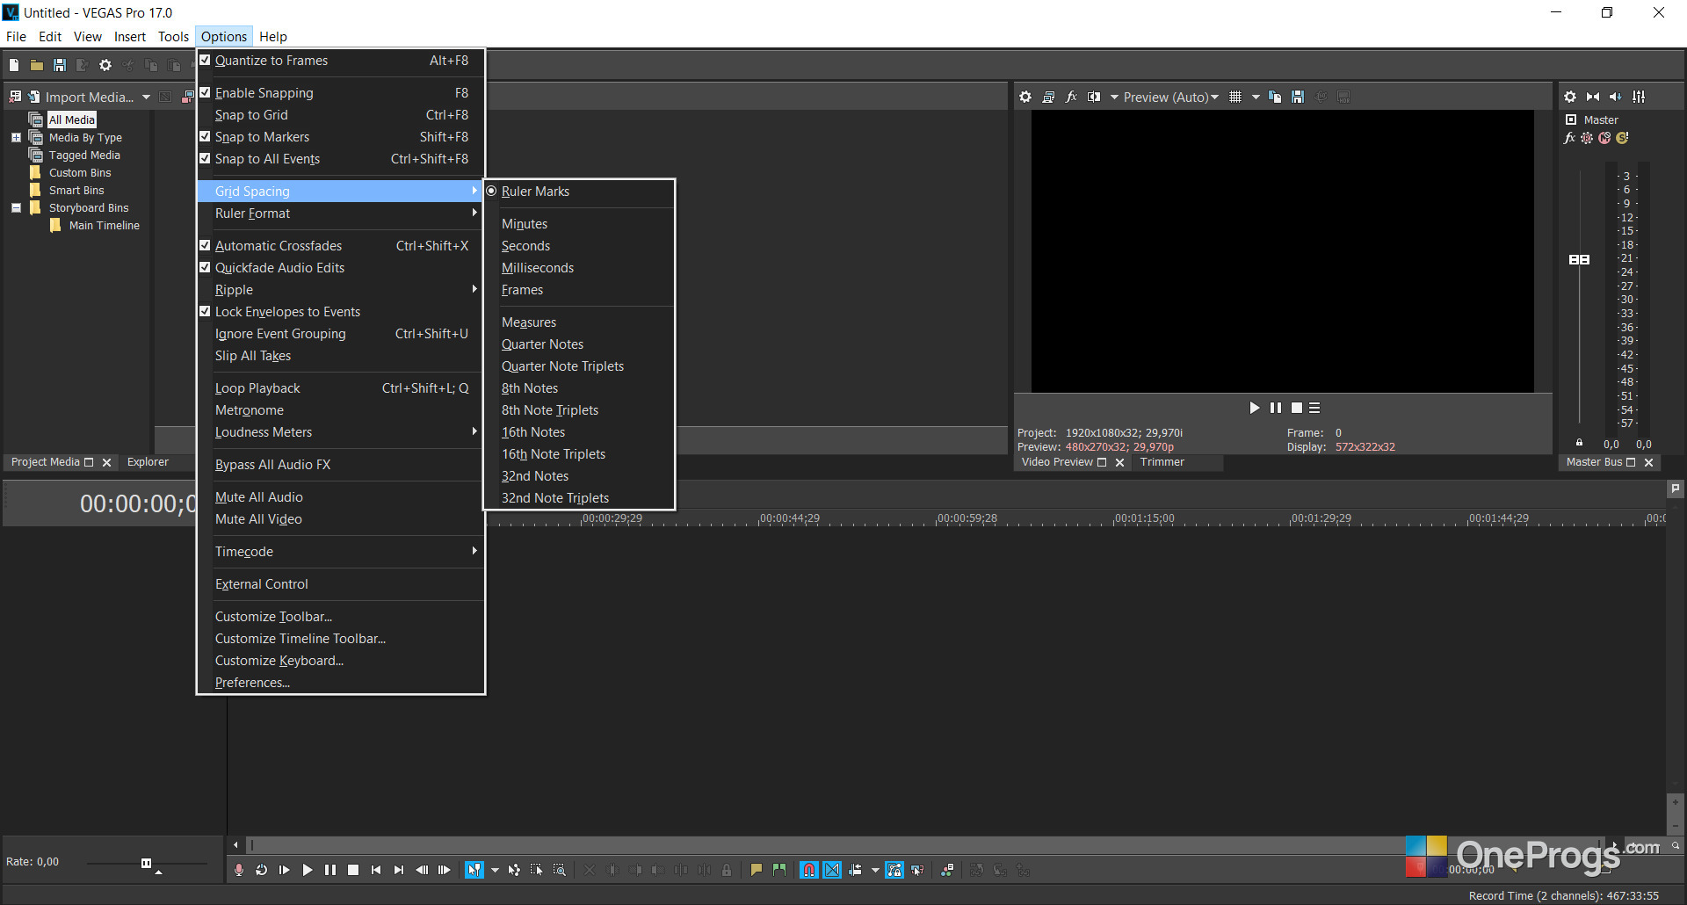Insert a region with the green flags
This screenshot has height=905, width=1687.
pos(779,870)
